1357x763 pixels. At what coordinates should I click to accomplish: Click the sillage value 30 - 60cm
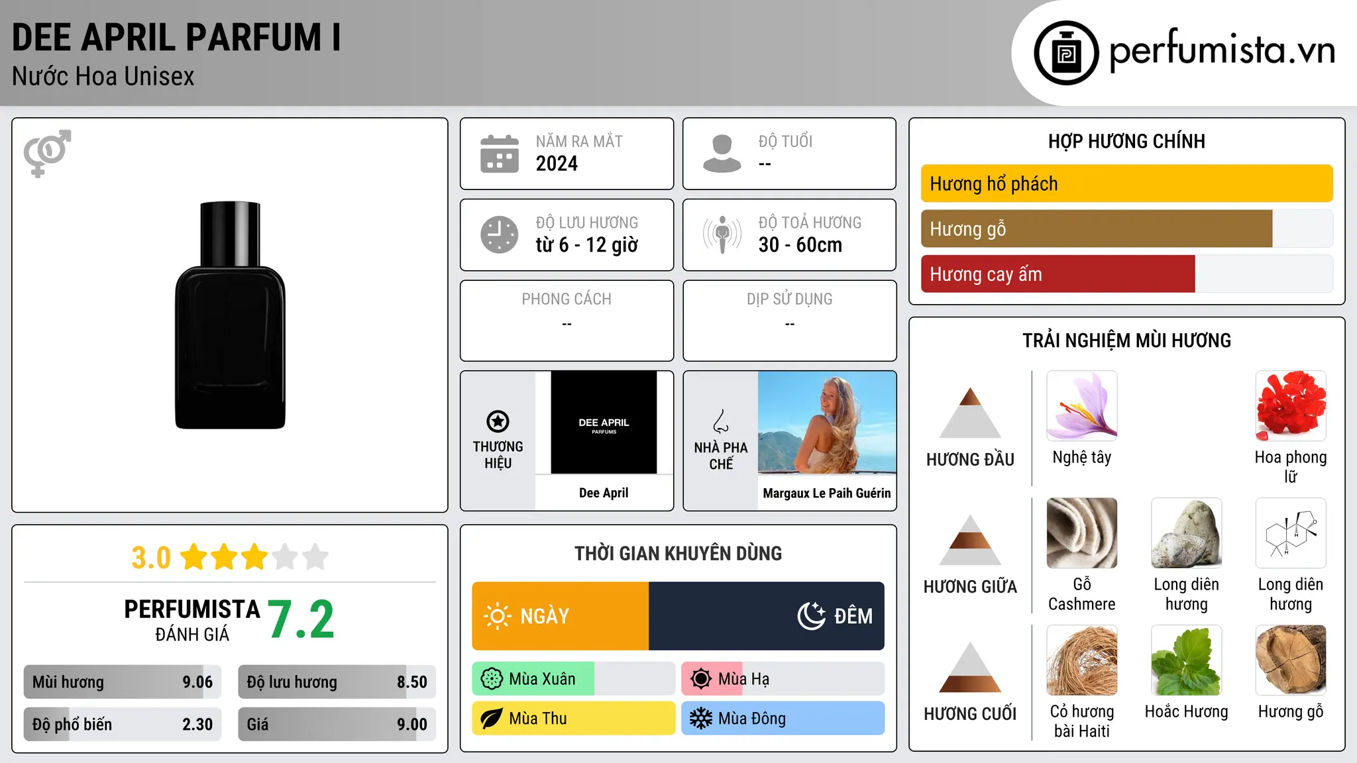tap(800, 245)
